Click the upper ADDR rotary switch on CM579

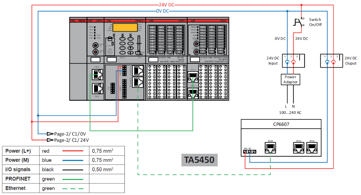[x=95, y=45]
